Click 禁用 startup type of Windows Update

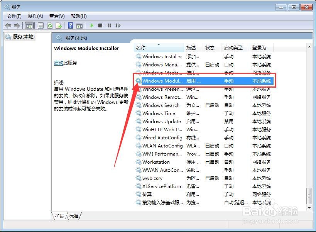229,121
